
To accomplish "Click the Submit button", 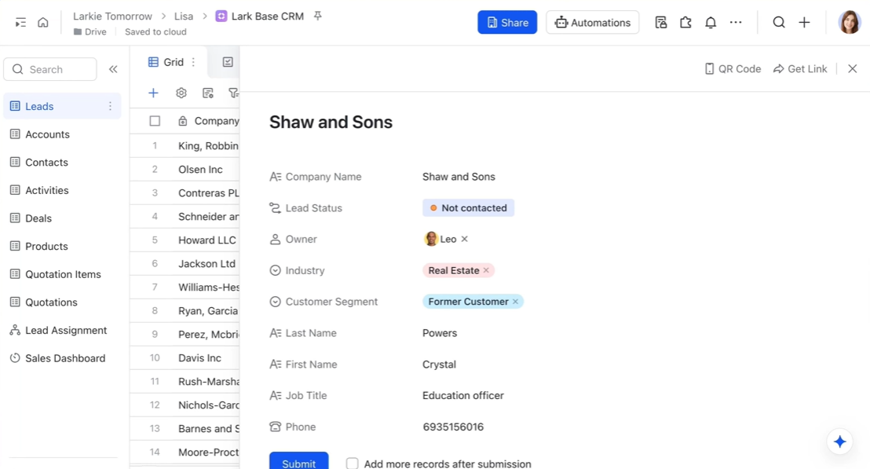I will coord(298,463).
